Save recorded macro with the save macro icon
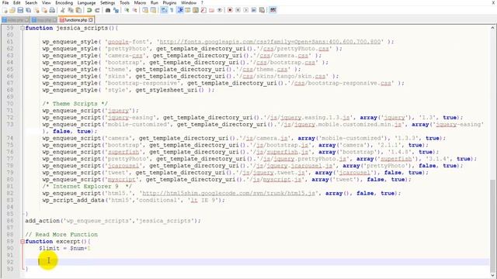 pyautogui.click(x=262, y=10)
